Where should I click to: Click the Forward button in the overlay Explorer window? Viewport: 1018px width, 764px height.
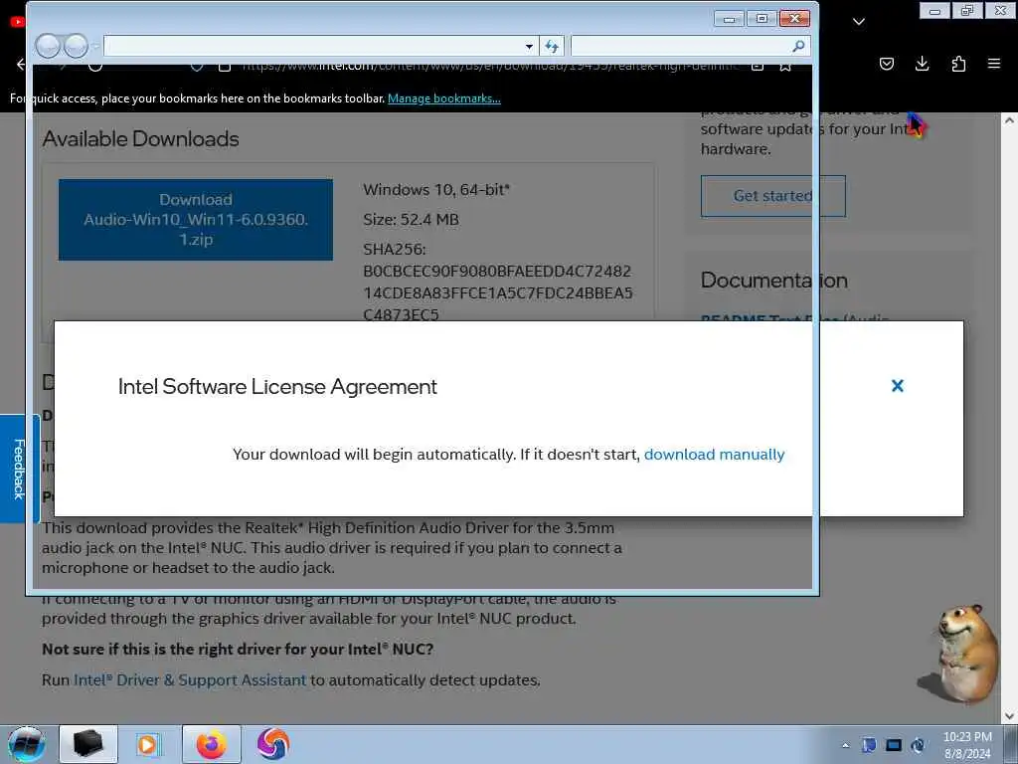point(76,46)
